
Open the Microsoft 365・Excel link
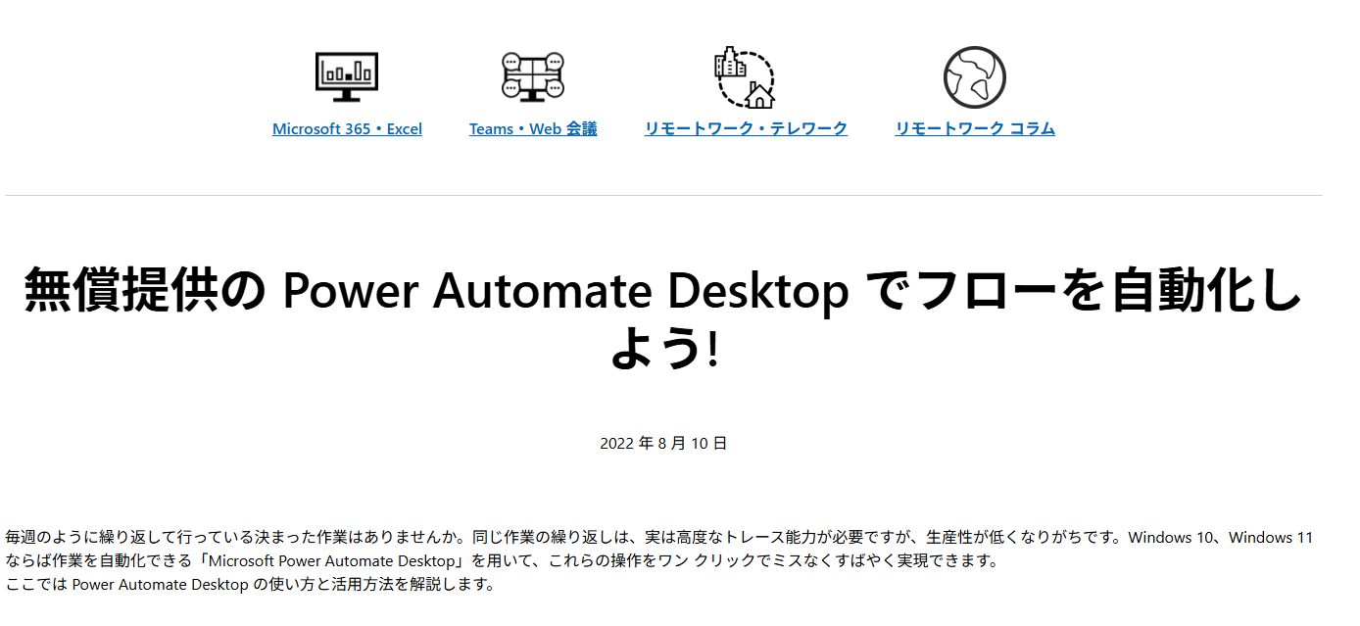click(x=347, y=128)
